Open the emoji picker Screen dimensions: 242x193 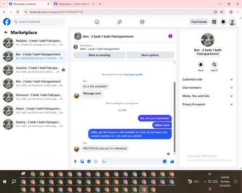pos(165,162)
